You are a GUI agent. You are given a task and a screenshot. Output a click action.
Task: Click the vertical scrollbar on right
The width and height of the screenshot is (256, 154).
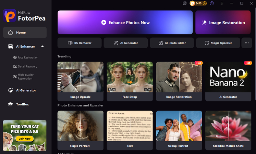coord(255,54)
